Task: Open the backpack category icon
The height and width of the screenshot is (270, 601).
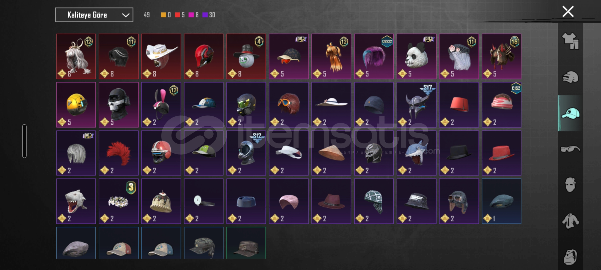Action: (570, 257)
